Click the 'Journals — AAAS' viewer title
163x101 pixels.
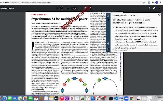(7, 8)
